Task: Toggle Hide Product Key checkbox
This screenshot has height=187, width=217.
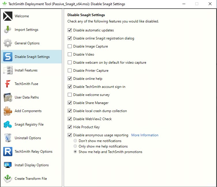Action: [70, 127]
